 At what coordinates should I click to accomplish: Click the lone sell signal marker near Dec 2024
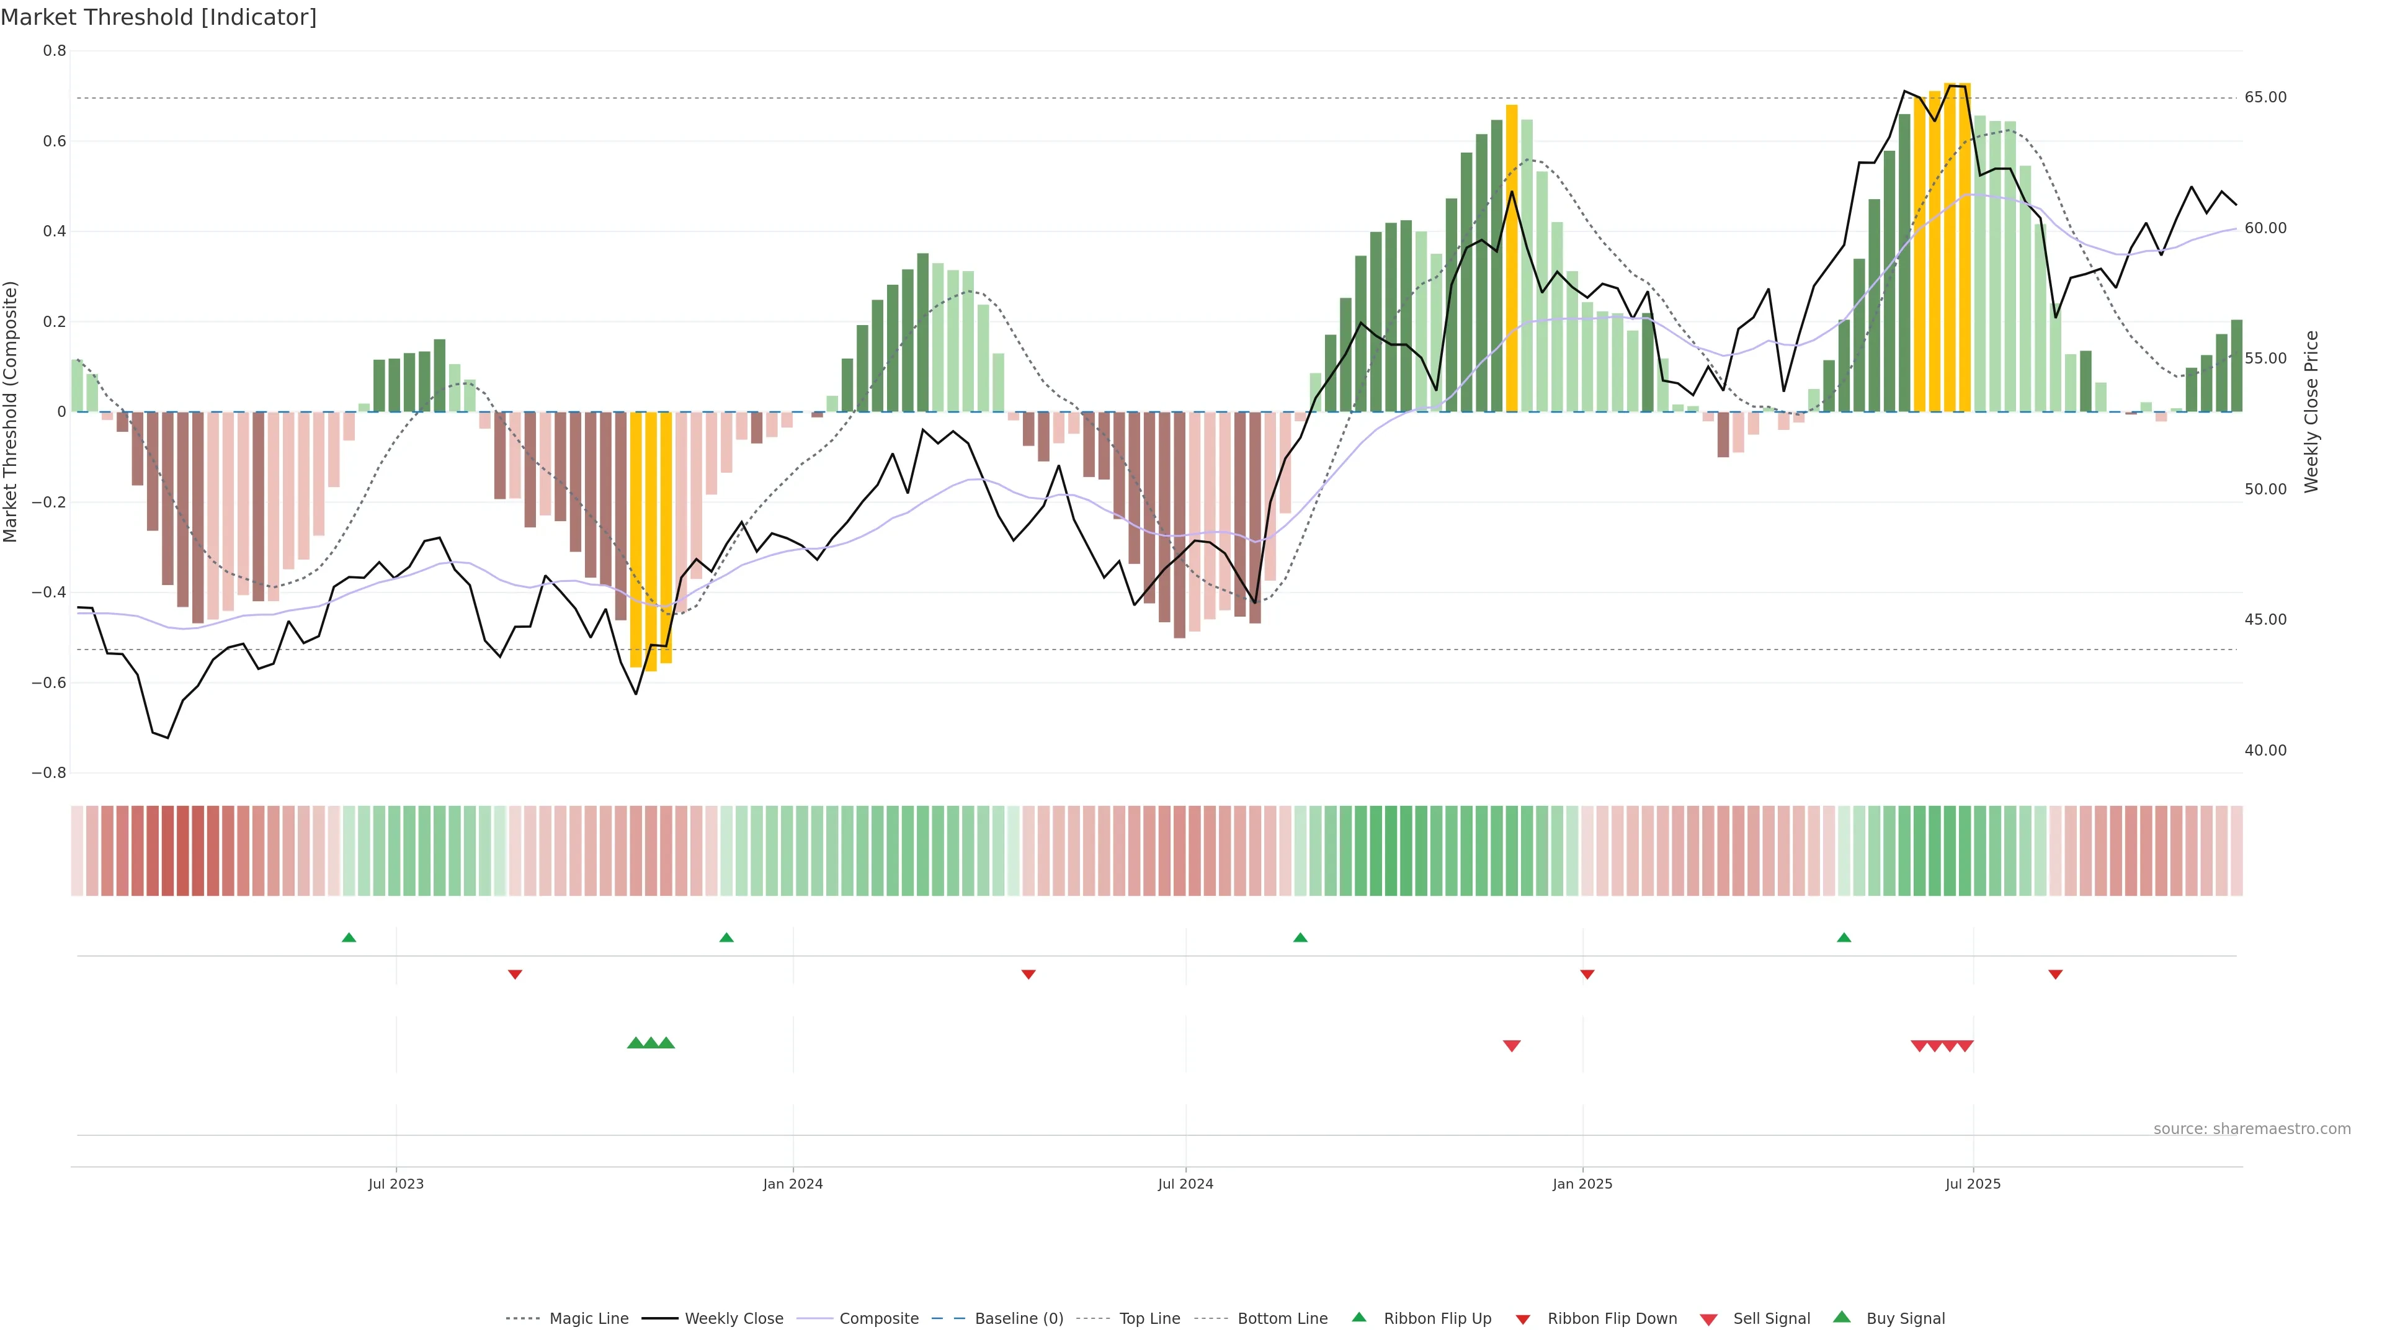1512,1046
